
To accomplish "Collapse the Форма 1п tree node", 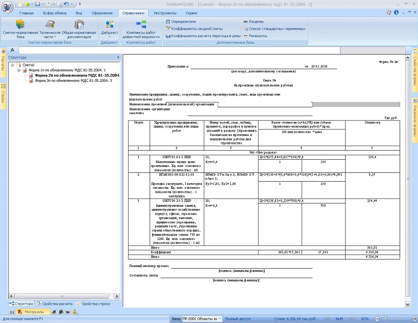I will (19, 70).
